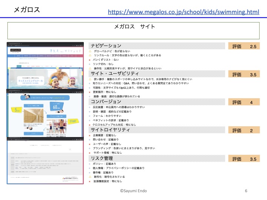Click the red x icon beside 更新箇所
Image resolution: width=267 pixels, height=200 pixels.
tap(90, 92)
